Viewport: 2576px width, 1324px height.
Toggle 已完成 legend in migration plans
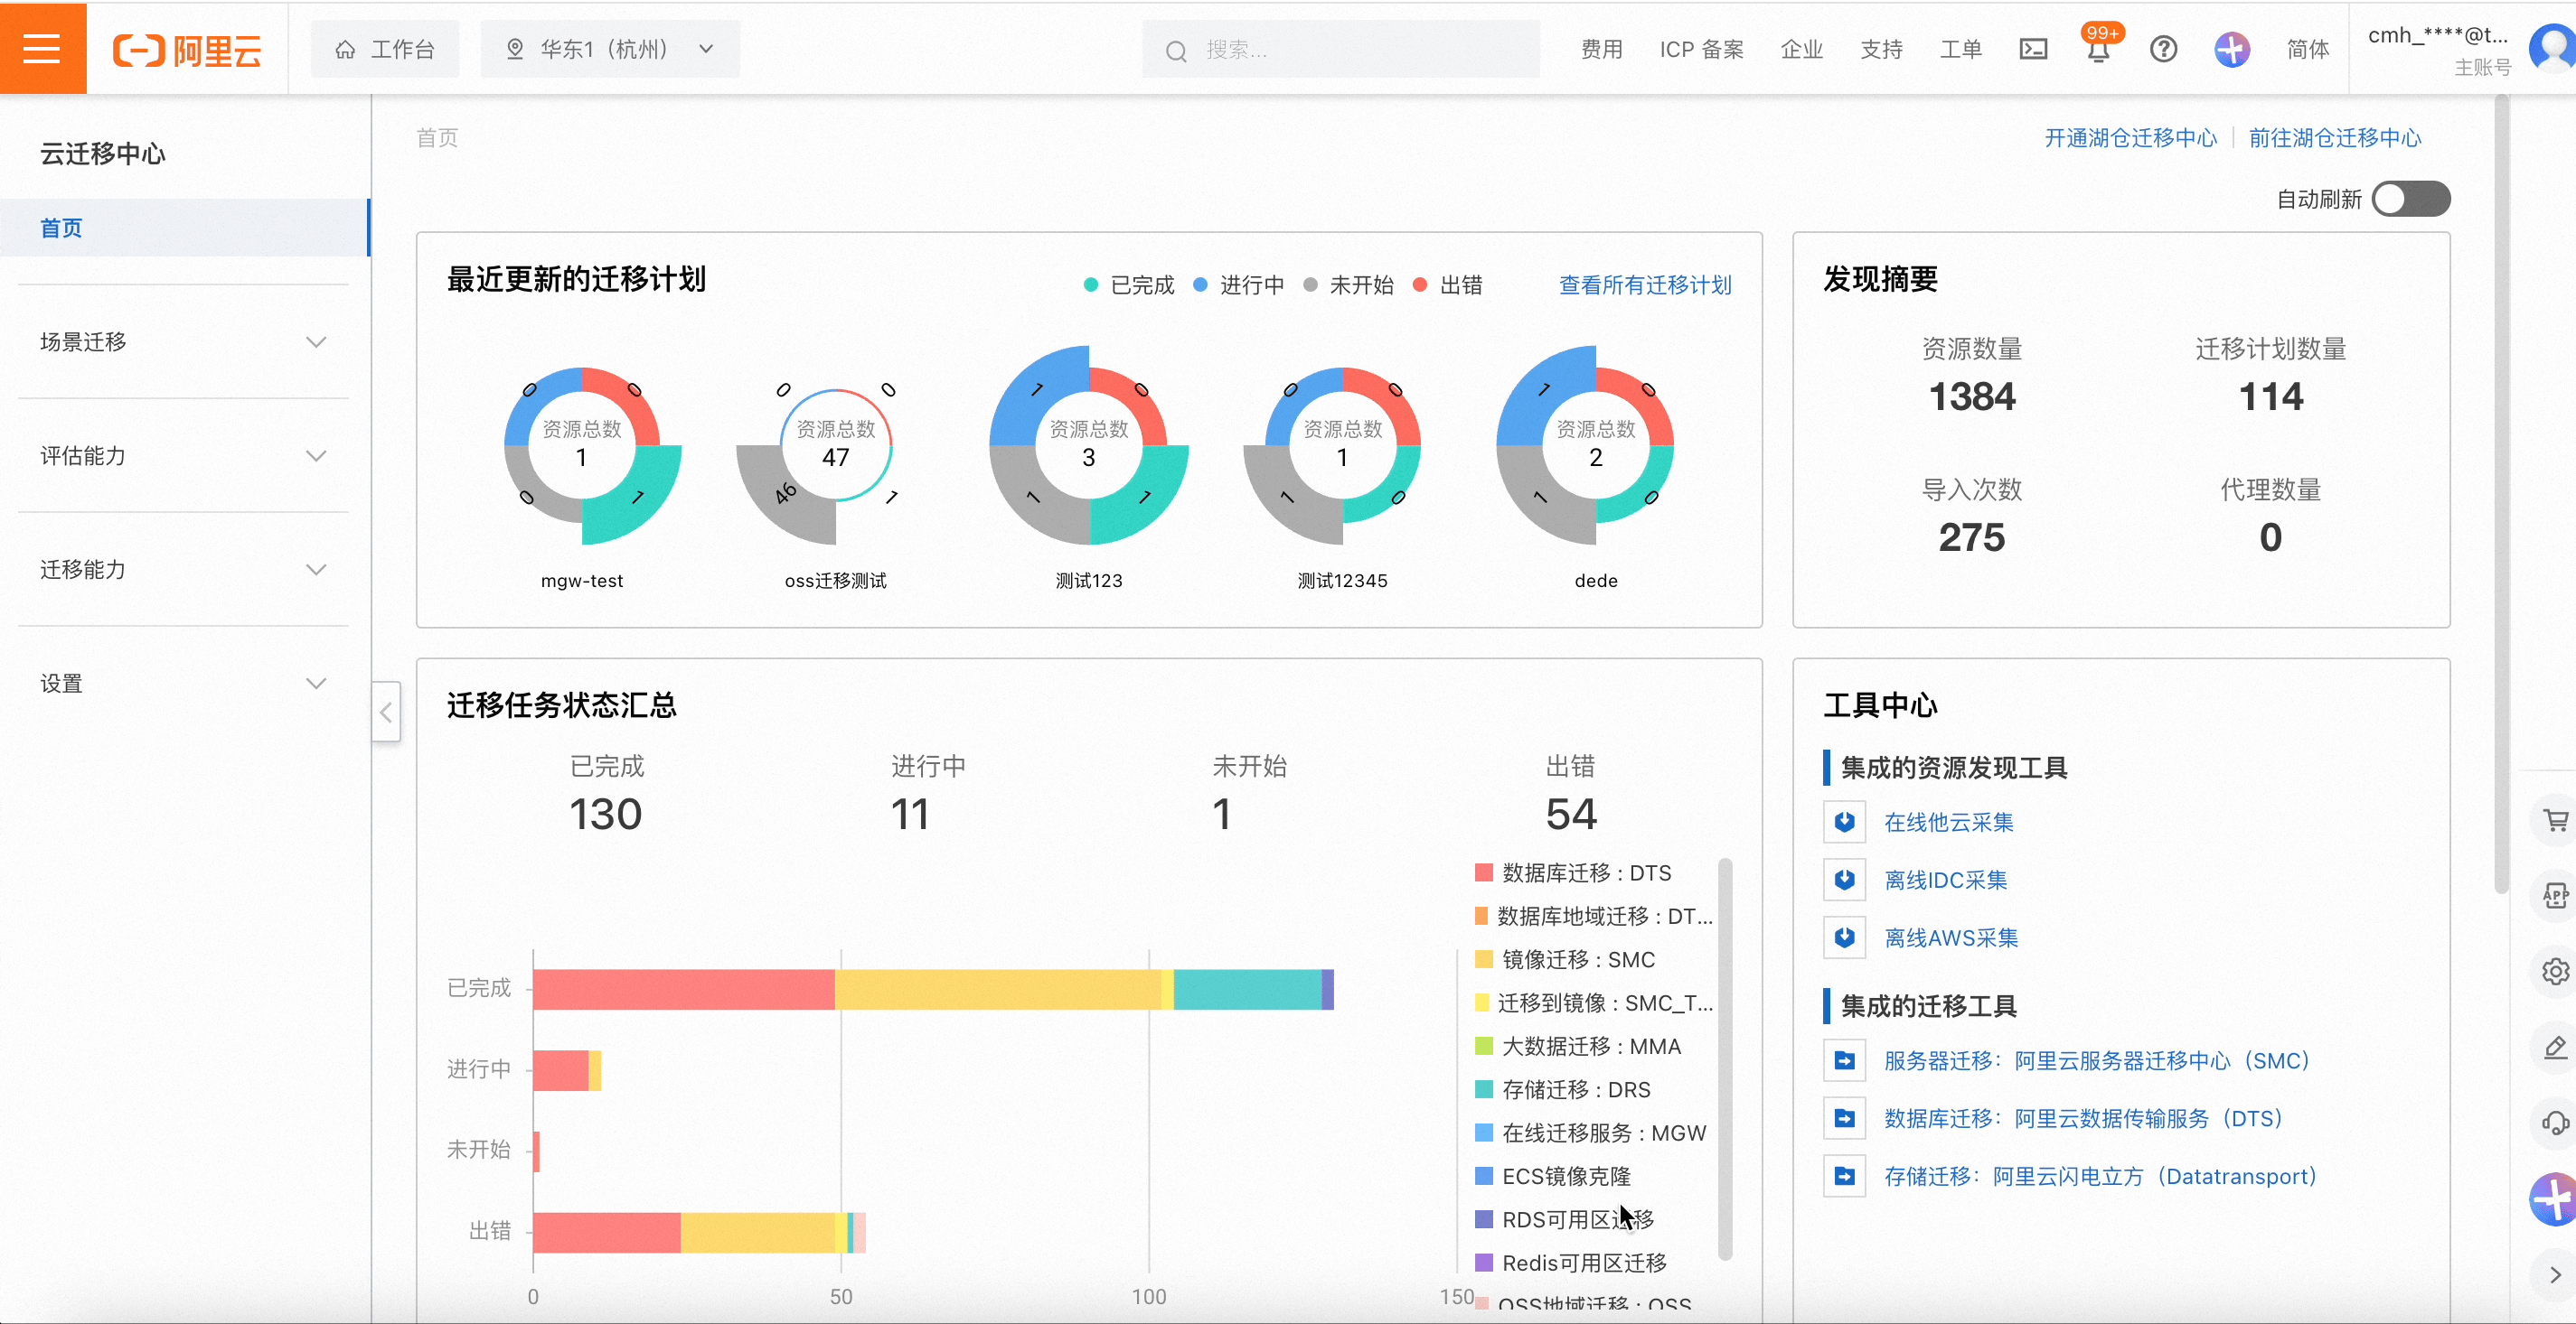tap(1129, 284)
